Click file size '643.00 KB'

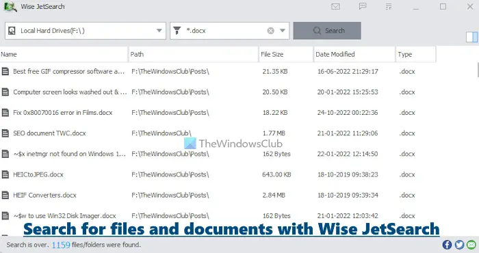pyautogui.click(x=276, y=174)
